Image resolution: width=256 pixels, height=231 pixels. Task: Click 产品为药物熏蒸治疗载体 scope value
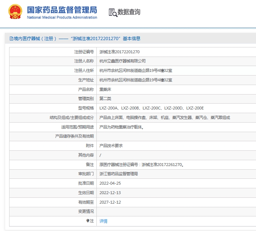click(x=122, y=127)
